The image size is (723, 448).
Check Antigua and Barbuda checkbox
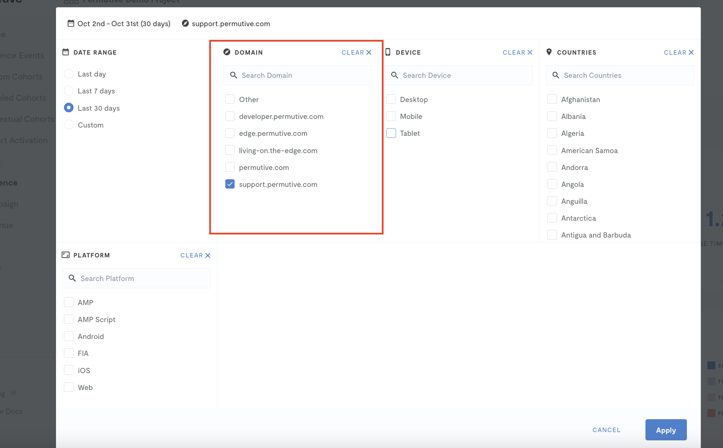tap(552, 235)
